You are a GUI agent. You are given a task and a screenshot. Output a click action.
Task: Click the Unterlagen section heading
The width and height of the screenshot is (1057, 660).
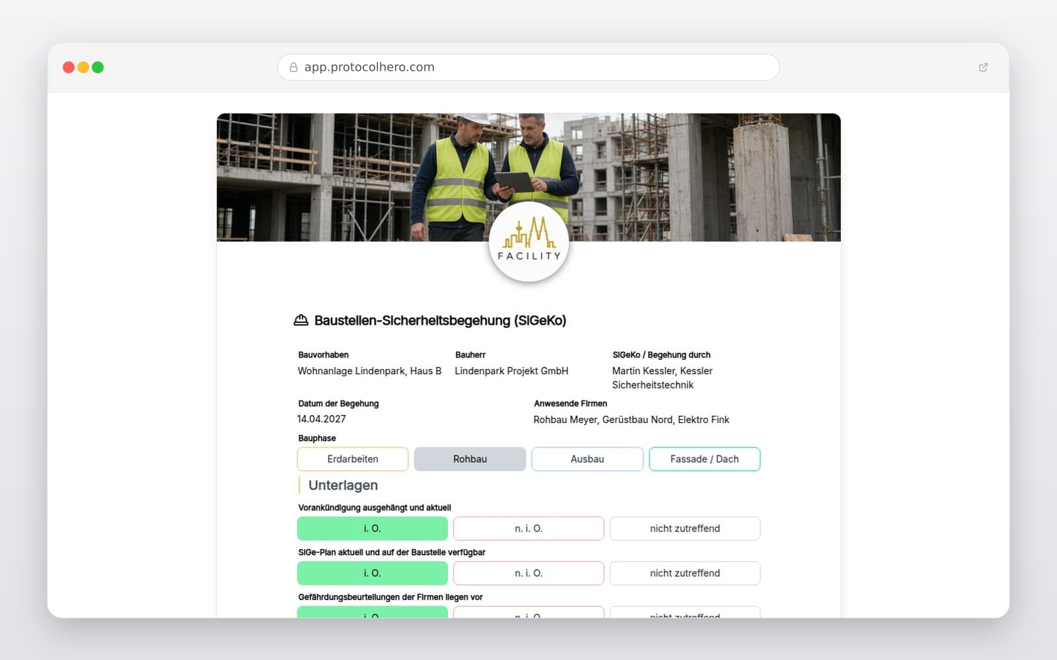coord(343,485)
